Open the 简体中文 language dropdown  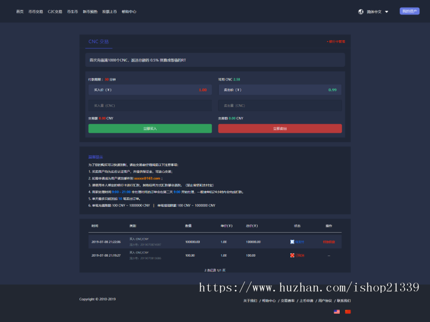(x=375, y=11)
